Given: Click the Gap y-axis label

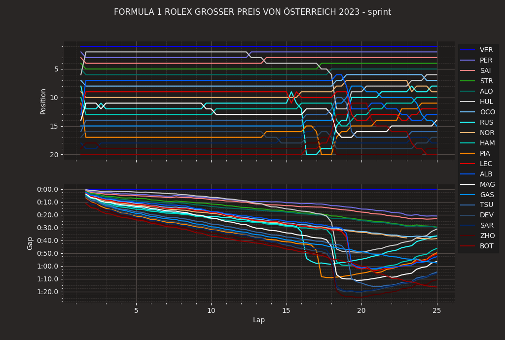Looking at the screenshot, I should [x=30, y=243].
